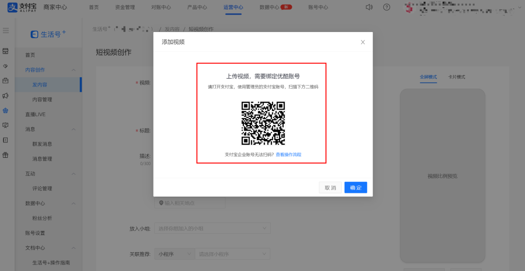The image size is (525, 271).
Task: Click the 添加视频 dialog title
Action: [x=173, y=42]
